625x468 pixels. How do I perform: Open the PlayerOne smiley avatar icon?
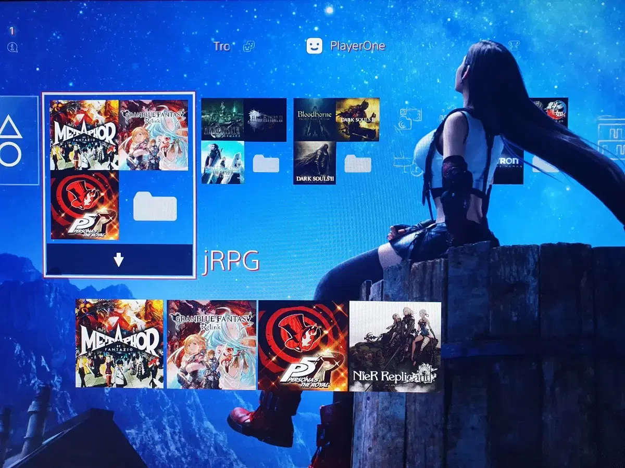[314, 46]
